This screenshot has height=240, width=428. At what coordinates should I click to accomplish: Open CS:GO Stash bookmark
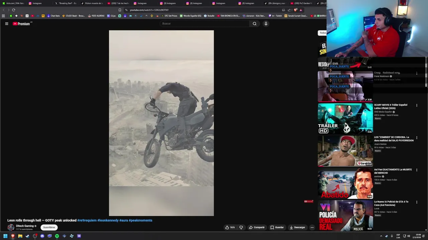tap(74, 16)
